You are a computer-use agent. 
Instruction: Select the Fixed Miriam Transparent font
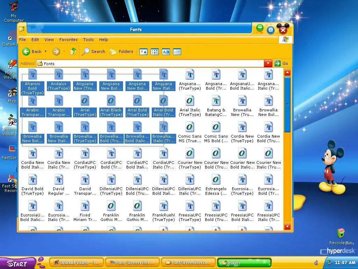(x=85, y=211)
